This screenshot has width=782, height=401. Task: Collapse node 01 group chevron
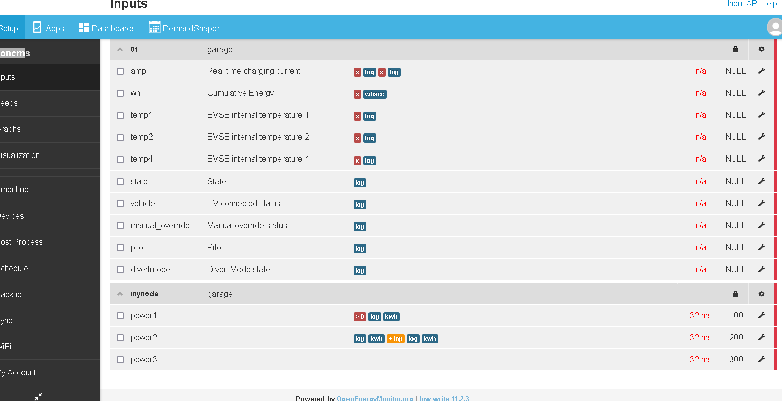click(120, 50)
